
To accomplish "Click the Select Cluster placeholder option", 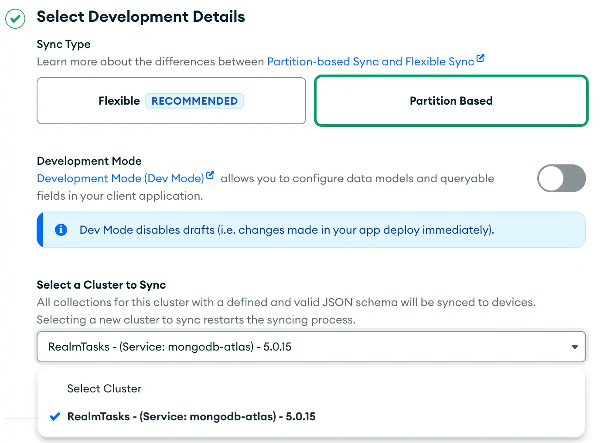I will 104,388.
